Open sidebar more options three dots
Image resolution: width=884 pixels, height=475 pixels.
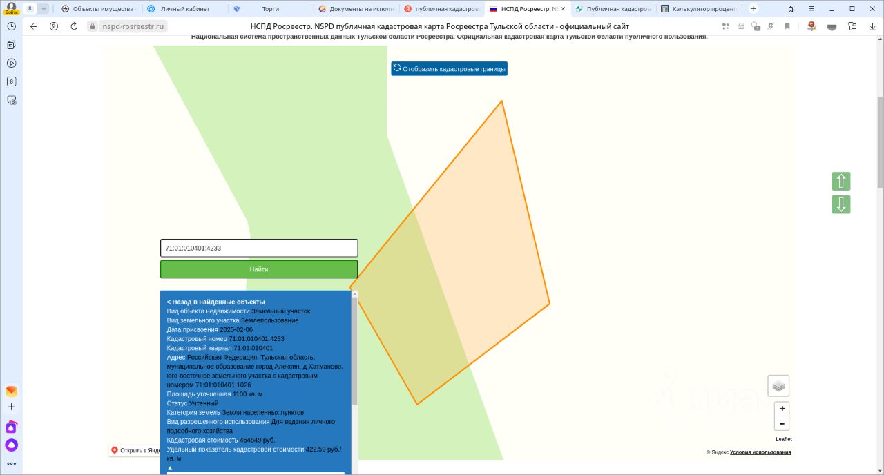coord(11,463)
